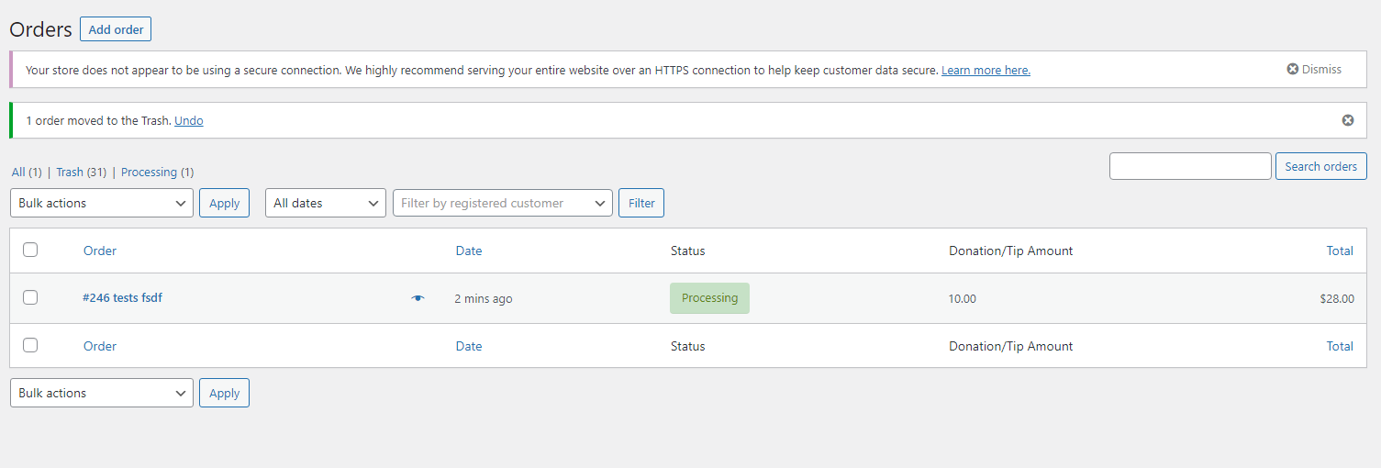Sort by Total column in footer
1381x468 pixels.
pos(1340,346)
